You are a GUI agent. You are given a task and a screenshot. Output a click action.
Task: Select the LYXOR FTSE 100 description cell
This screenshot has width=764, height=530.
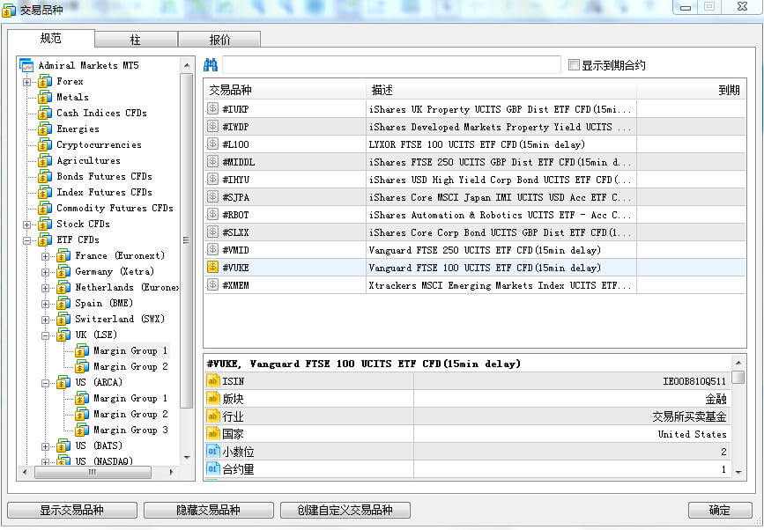pos(501,144)
